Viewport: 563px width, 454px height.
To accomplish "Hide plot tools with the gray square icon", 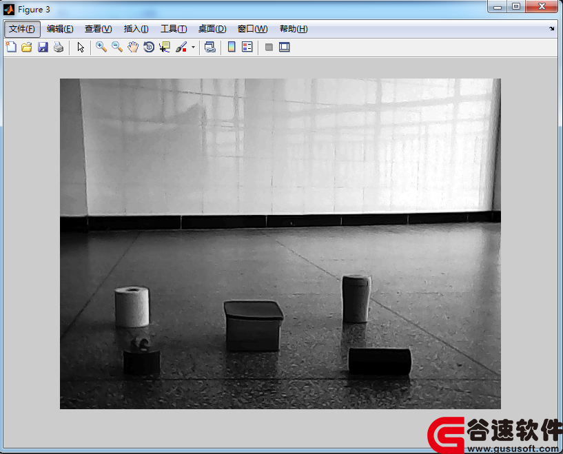I will [269, 47].
